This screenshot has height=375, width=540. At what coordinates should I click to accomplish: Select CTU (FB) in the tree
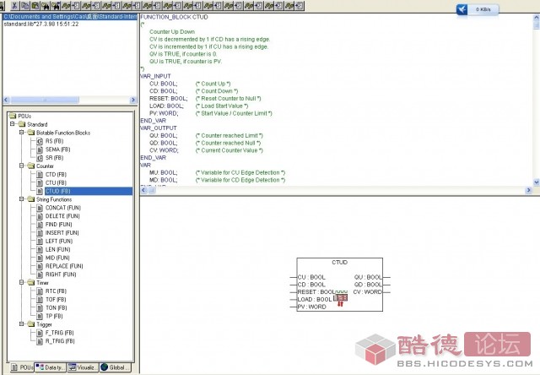point(56,182)
